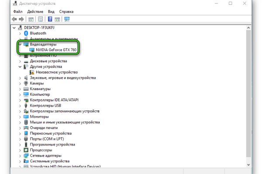Select the Неизвестное устройство entry

pos(57,72)
